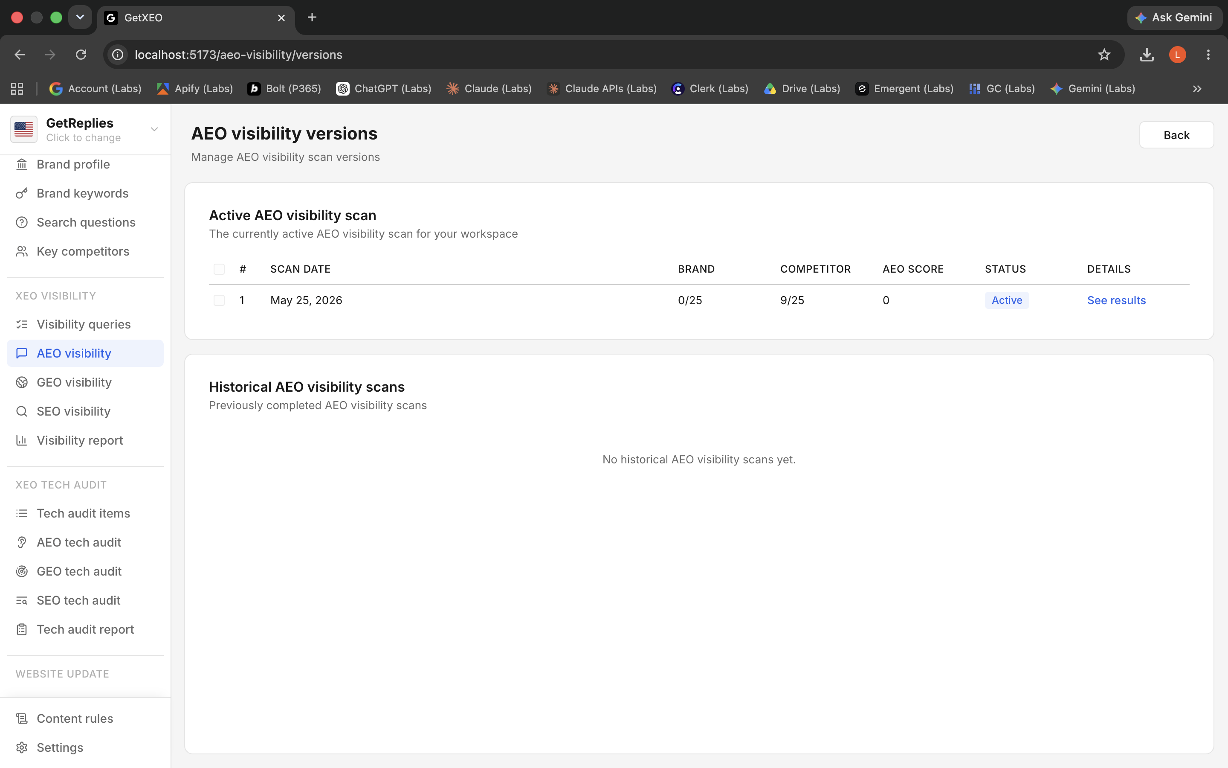Screen dimensions: 1228x768
Task: Click the Search questions help icon
Action: coord(21,222)
